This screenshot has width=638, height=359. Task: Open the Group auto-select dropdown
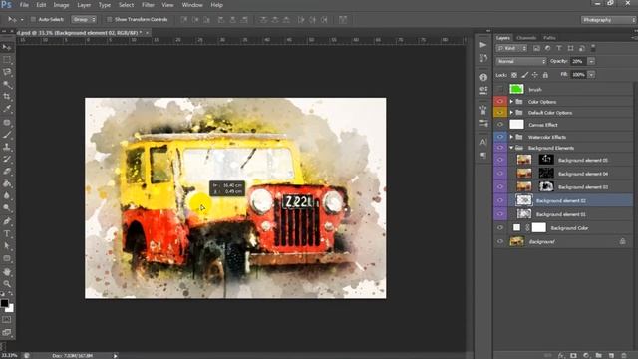point(84,19)
